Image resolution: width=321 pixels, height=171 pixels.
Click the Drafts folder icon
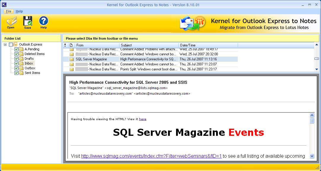21,59
